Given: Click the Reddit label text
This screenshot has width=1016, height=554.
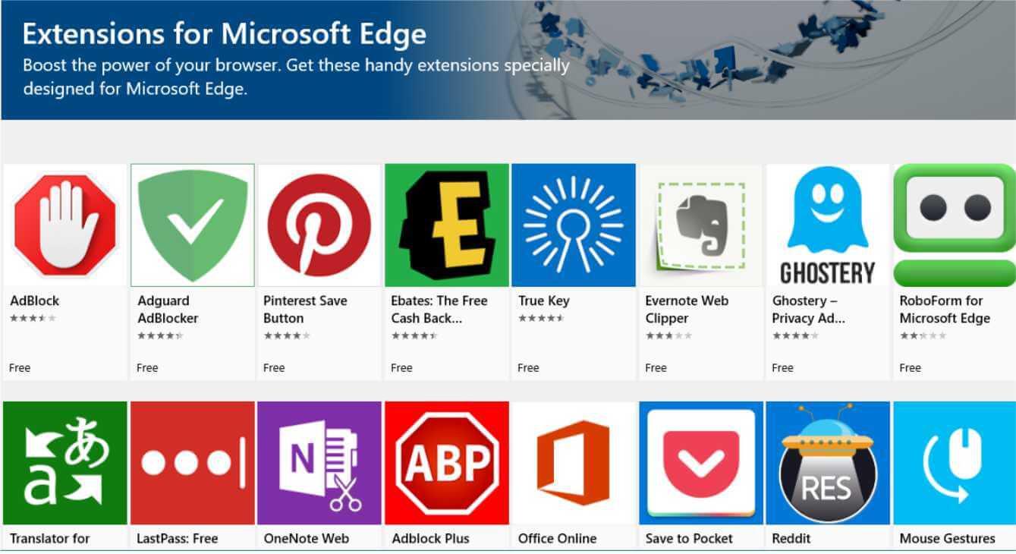Looking at the screenshot, I should coord(791,539).
